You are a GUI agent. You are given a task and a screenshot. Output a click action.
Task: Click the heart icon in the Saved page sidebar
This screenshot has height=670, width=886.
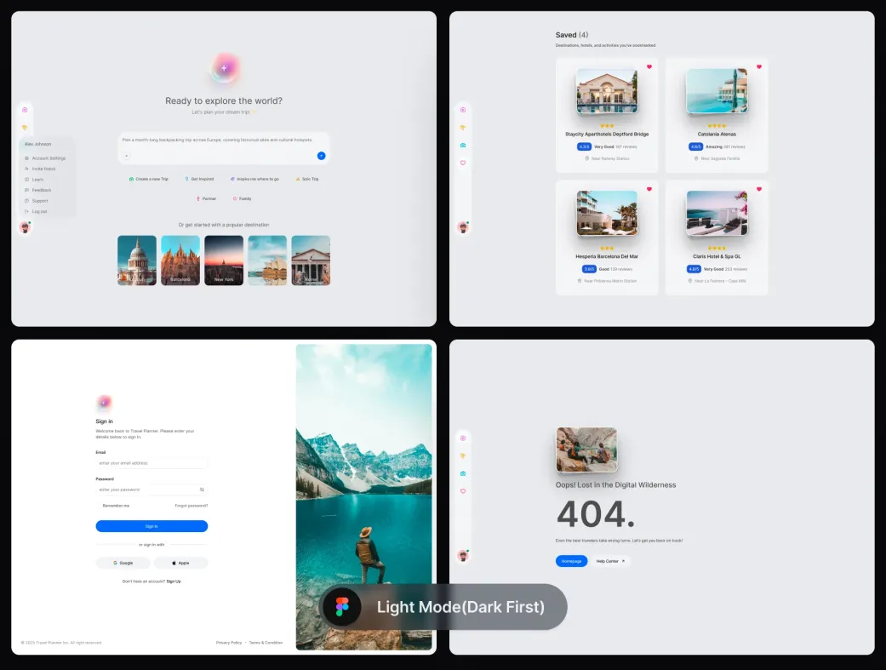coord(463,163)
